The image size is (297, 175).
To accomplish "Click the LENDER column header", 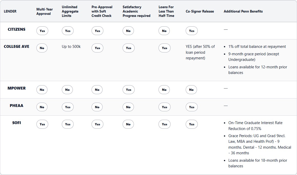I will 10,12.
